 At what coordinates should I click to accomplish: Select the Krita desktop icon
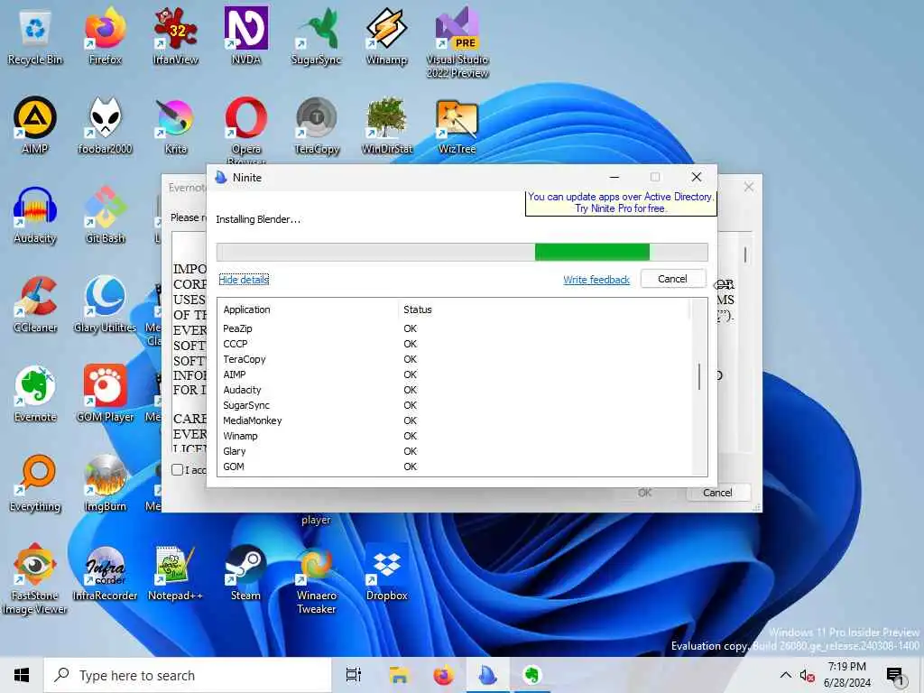pos(176,125)
